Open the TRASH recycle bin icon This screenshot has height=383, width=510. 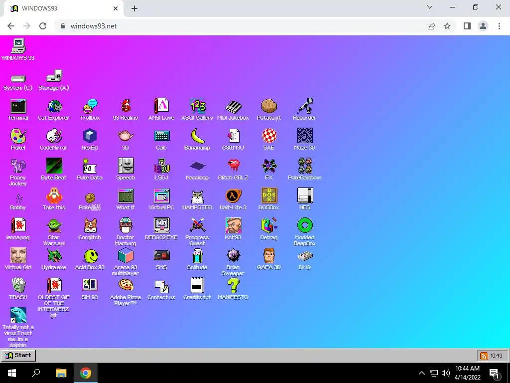click(x=18, y=286)
